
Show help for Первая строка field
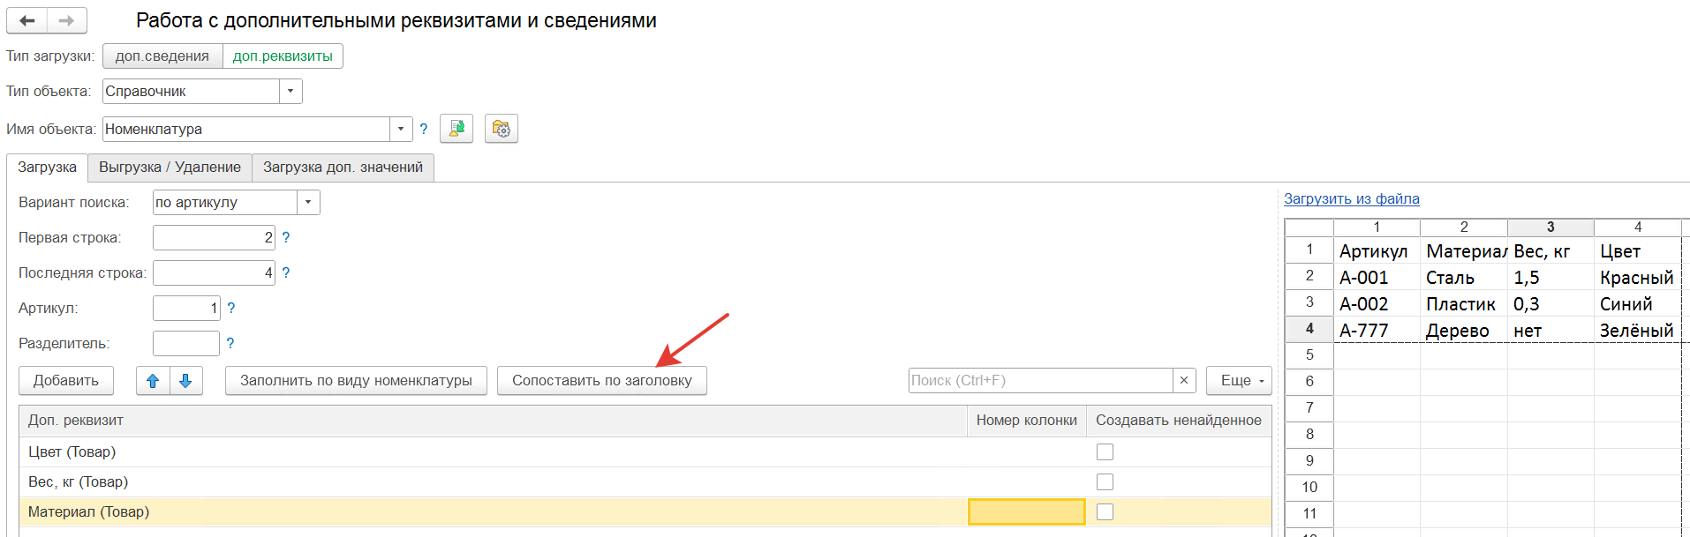(286, 238)
